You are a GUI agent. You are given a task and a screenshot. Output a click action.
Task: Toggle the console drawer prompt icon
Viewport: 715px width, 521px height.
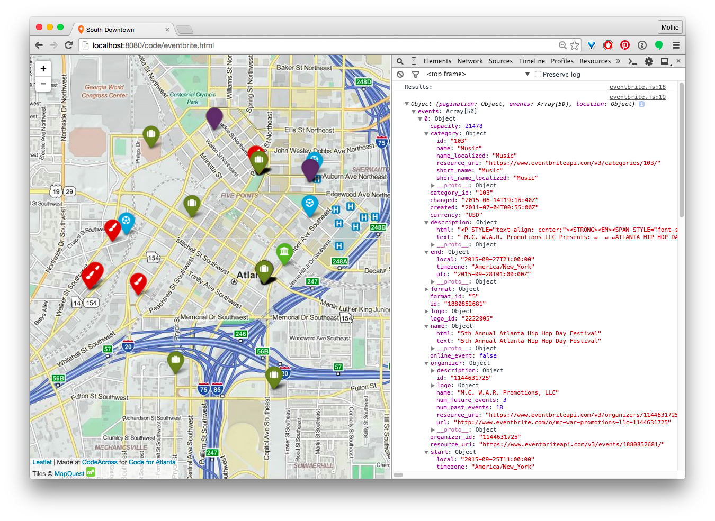tap(632, 61)
